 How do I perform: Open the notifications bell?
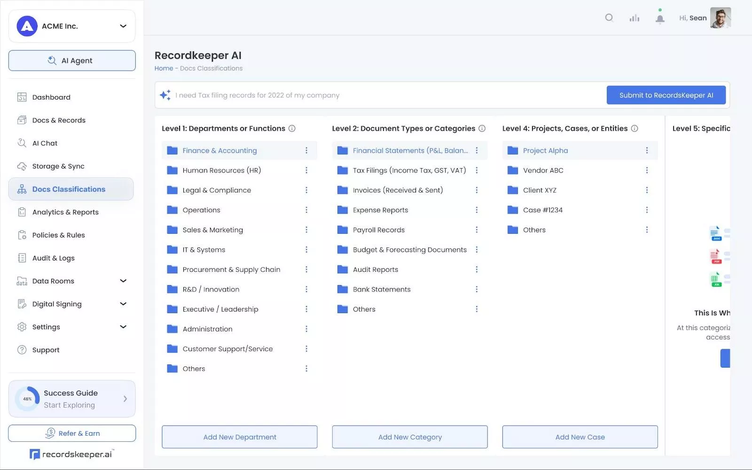tap(660, 19)
